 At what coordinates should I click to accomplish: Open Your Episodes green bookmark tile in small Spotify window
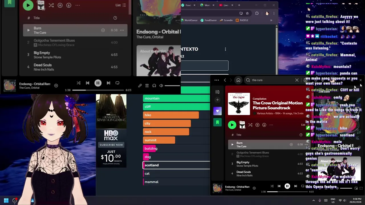[217, 122]
